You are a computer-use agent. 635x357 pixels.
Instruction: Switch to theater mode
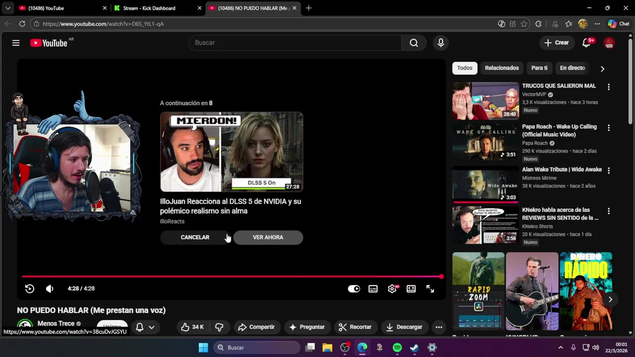(x=411, y=289)
